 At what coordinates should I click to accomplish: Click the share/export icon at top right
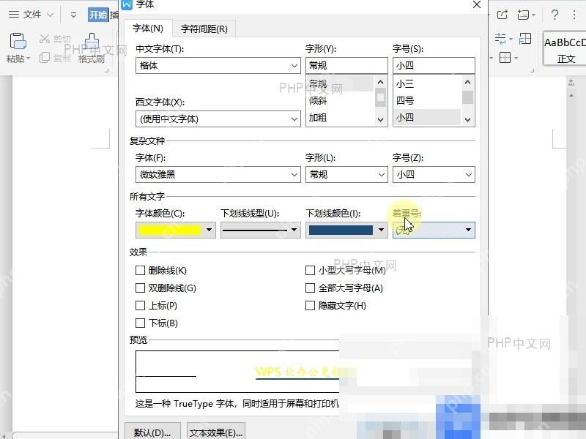(502, 15)
